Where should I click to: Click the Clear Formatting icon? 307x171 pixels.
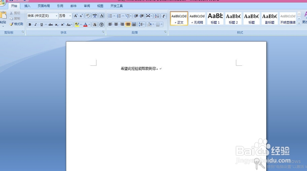coord(88,16)
